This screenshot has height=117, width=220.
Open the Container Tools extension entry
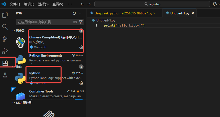tap(49, 94)
